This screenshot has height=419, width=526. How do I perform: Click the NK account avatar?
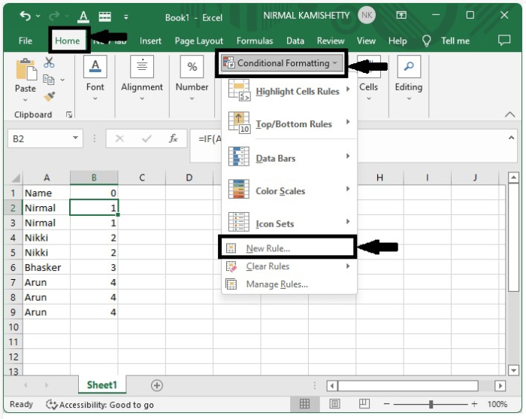[367, 15]
